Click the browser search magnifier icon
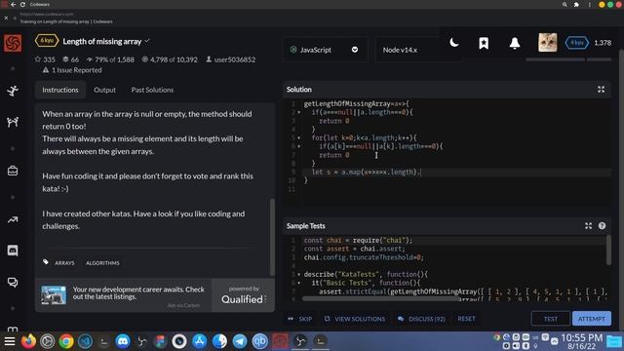Viewport: 624px width, 351px height. coord(565,4)
